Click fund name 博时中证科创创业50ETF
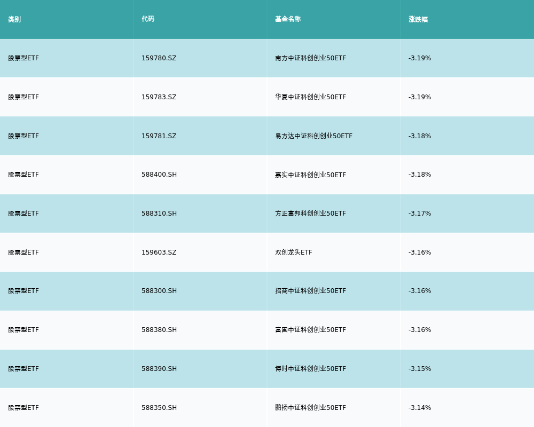 (311, 369)
